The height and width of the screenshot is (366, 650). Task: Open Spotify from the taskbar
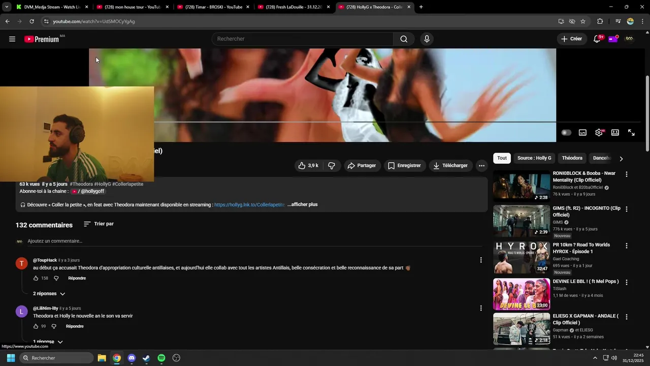click(161, 358)
